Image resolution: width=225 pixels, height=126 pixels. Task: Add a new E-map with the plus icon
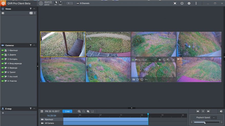pos(3,113)
